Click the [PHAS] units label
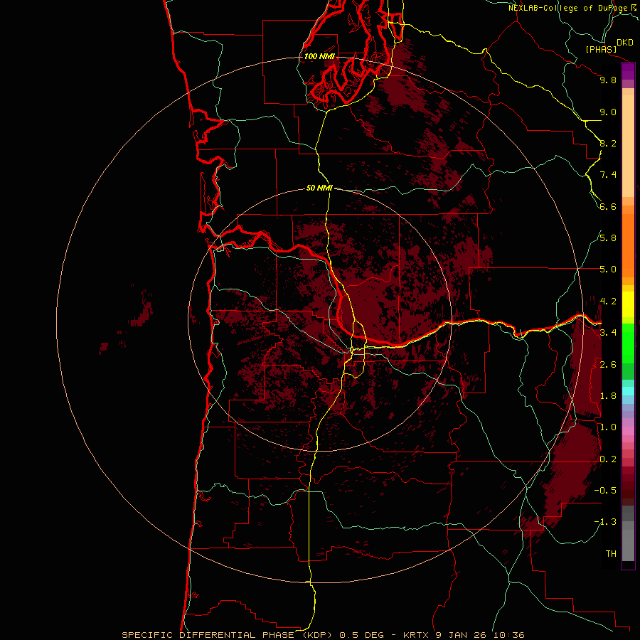Screen dimensions: 640x640 (x=601, y=49)
